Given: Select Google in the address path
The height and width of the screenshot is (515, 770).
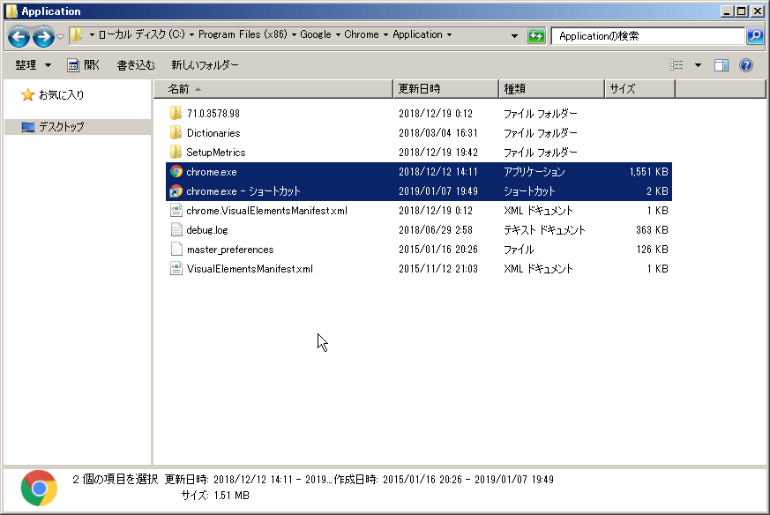Looking at the screenshot, I should [315, 34].
